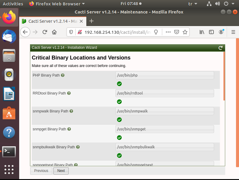Click green checkmark under PHP path

pyautogui.click(x=119, y=84)
